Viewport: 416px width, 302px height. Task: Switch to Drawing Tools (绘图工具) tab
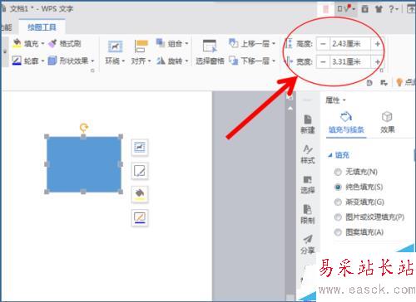(x=42, y=27)
